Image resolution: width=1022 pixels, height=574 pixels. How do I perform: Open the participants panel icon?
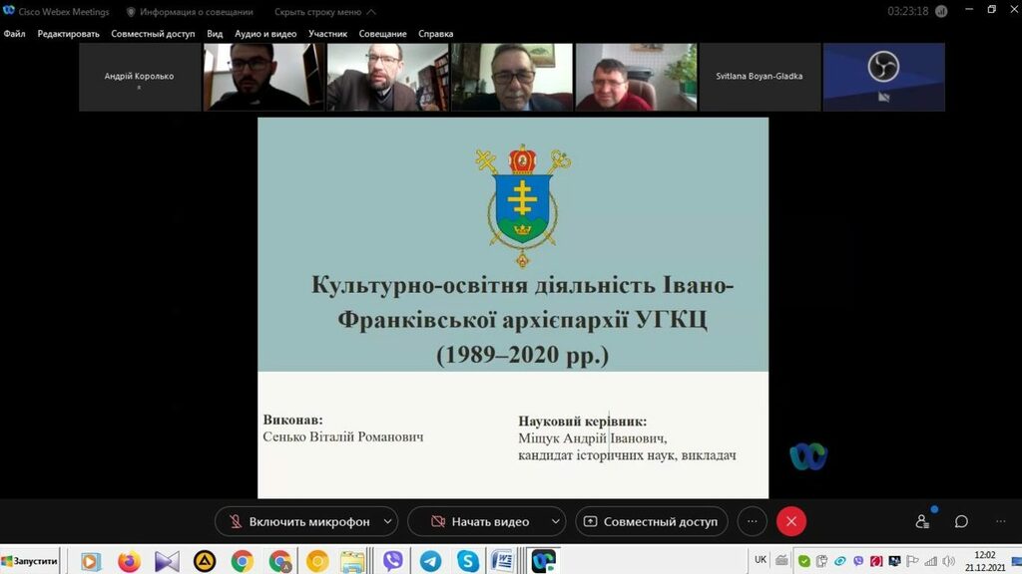click(922, 521)
